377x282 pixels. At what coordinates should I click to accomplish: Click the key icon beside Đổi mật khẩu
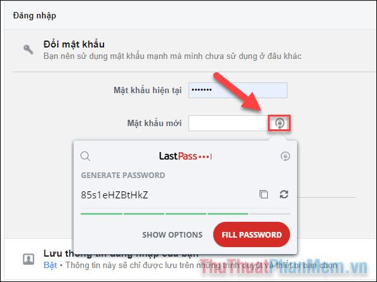[28, 49]
